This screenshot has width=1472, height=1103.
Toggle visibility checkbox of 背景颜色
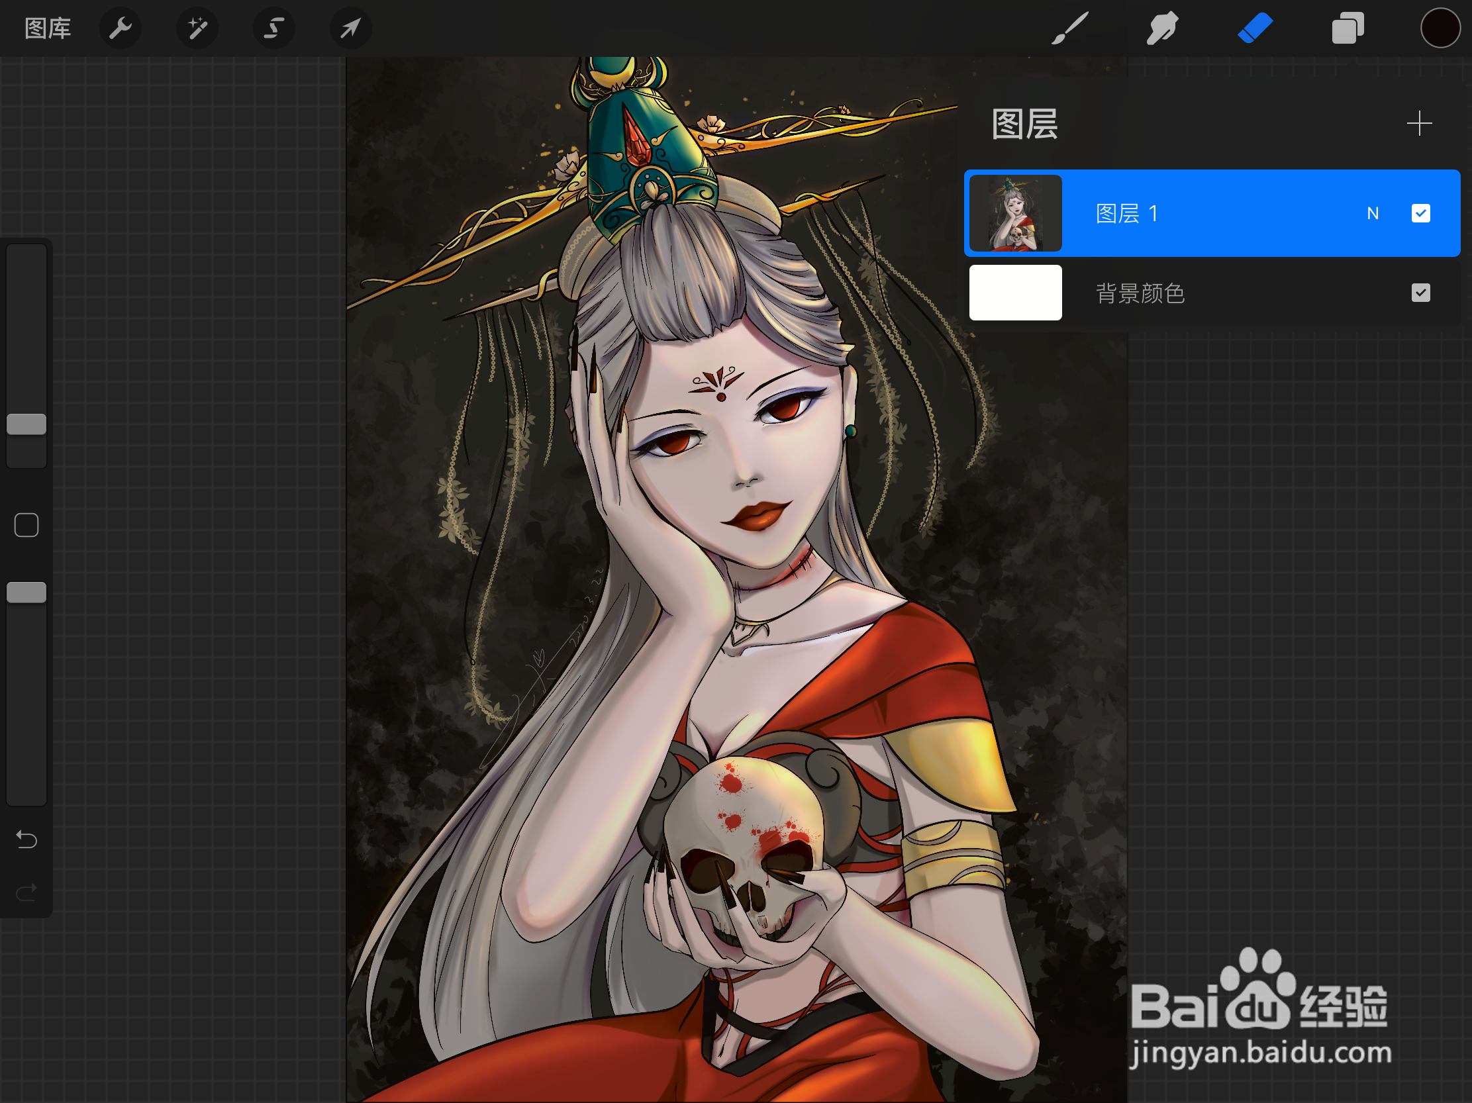pyautogui.click(x=1420, y=293)
